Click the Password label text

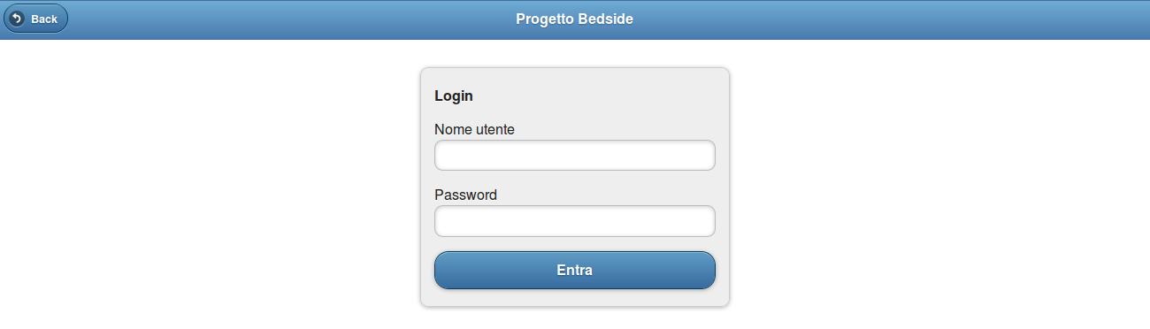point(465,195)
